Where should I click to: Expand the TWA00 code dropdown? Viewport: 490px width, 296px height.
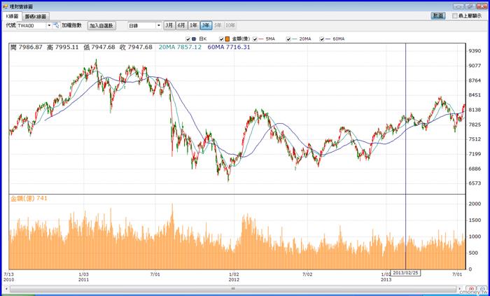pos(49,26)
